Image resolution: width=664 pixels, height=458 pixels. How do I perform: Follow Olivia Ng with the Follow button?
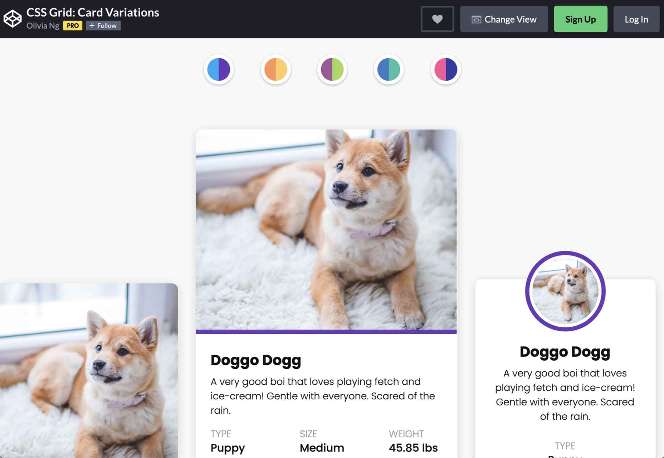tap(103, 26)
